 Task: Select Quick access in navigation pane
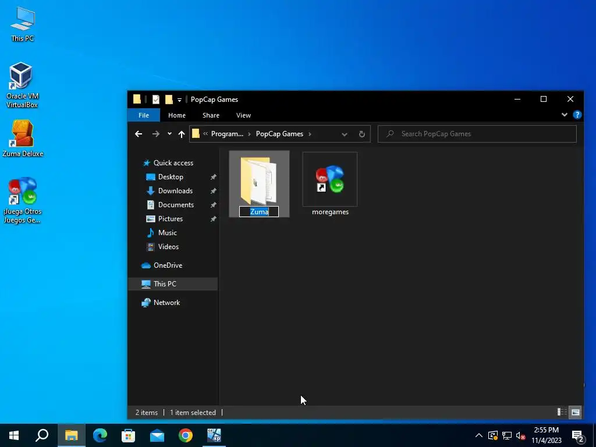coord(173,163)
